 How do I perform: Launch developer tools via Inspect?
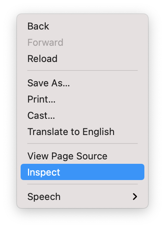82,172
